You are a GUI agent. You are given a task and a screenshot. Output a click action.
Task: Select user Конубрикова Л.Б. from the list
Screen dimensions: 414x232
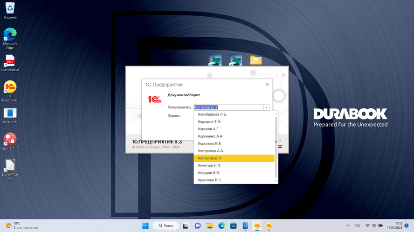(x=234, y=114)
